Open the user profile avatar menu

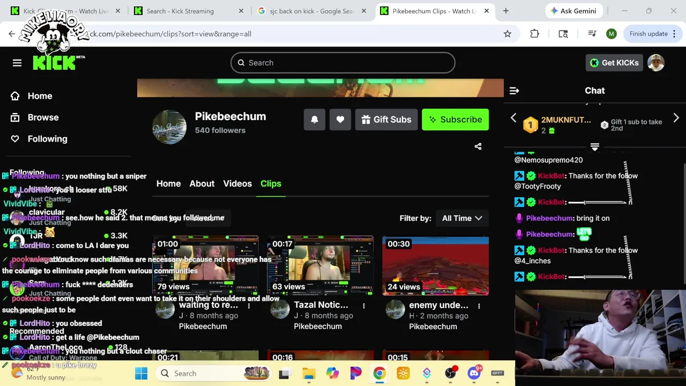click(656, 63)
